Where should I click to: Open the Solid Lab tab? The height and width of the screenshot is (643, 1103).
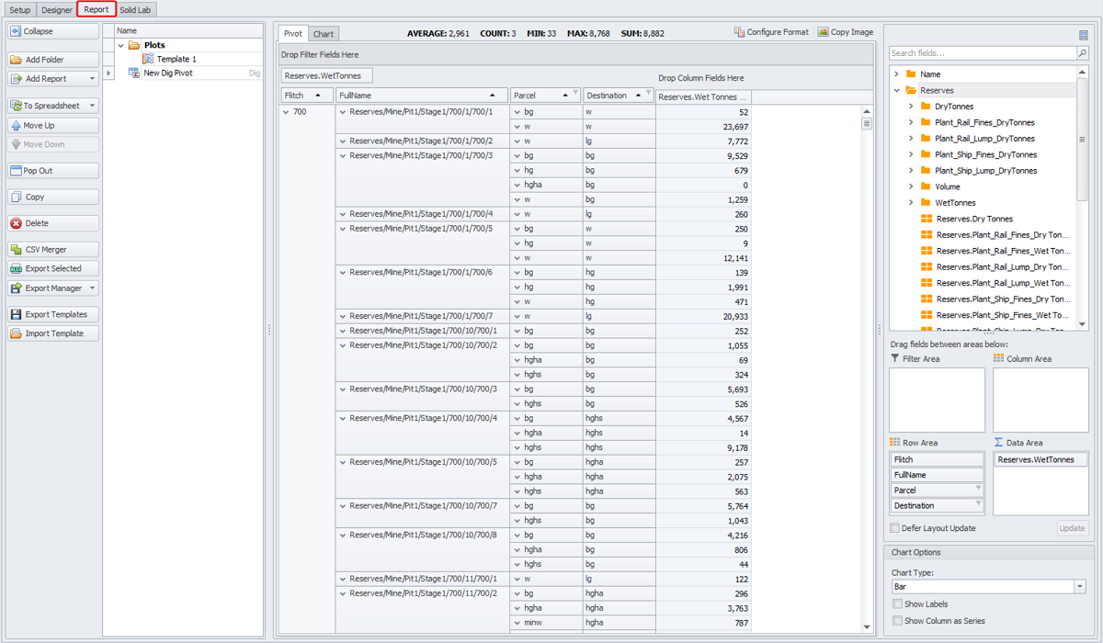(x=135, y=10)
